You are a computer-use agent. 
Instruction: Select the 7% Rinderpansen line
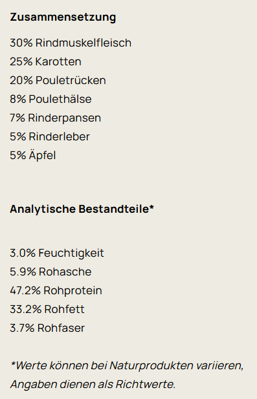55,118
